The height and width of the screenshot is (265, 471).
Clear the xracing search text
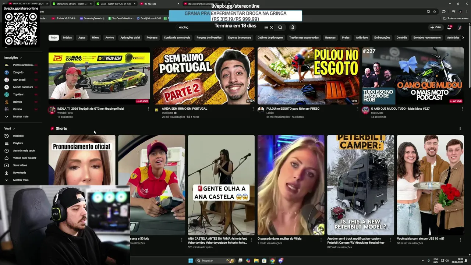(271, 27)
